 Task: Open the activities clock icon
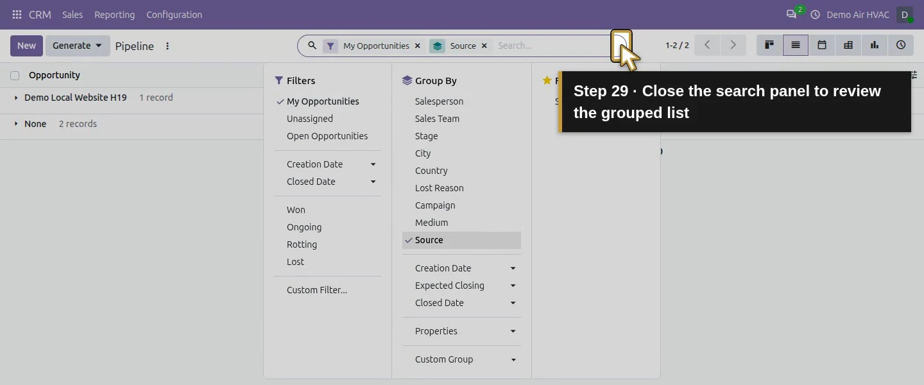click(x=816, y=15)
